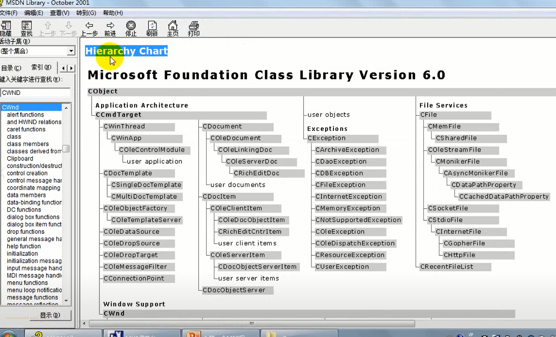Screen dimensions: 556x337
Task: Select 'data members' in the index list
Action: [x=26, y=195]
